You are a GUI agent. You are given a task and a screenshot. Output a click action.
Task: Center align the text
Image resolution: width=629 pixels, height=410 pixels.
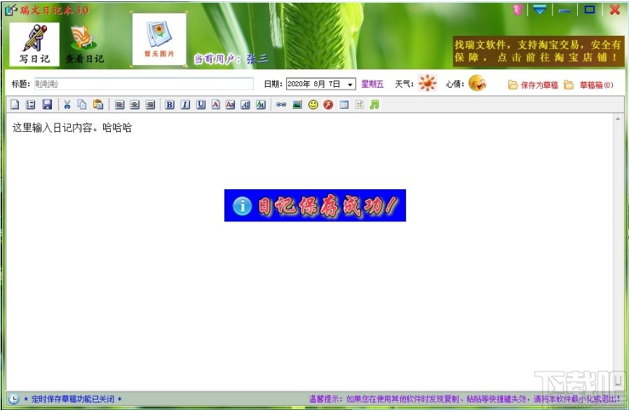pyautogui.click(x=135, y=105)
